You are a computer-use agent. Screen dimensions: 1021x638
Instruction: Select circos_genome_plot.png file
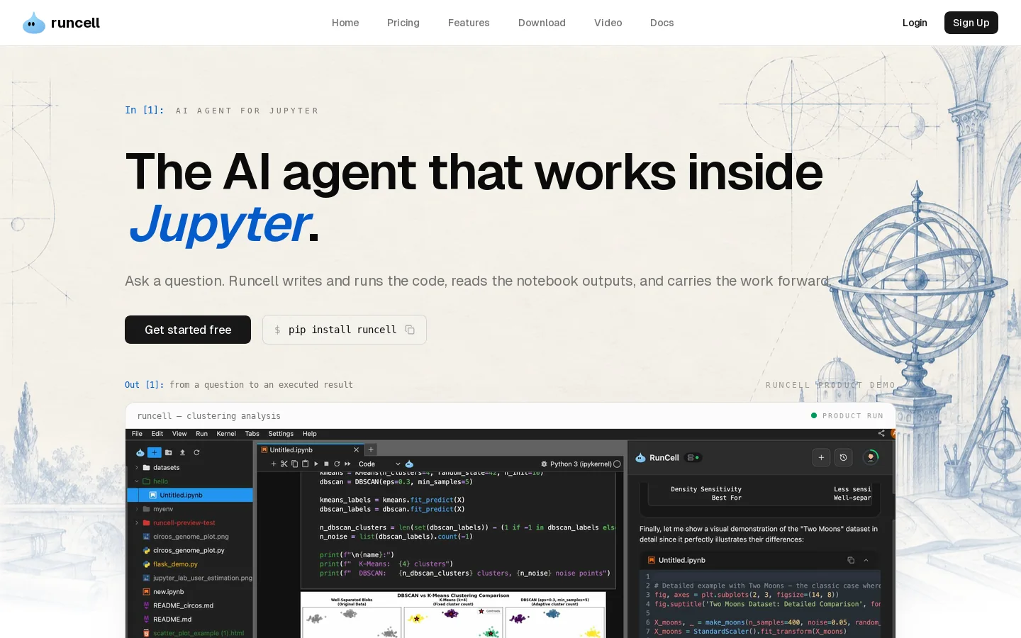[x=189, y=537]
